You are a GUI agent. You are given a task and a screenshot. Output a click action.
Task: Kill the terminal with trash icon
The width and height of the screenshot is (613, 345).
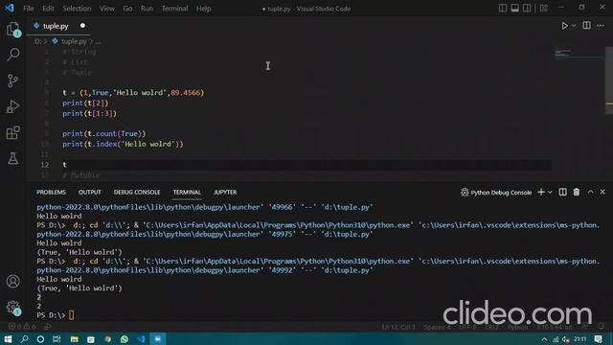pyautogui.click(x=577, y=192)
